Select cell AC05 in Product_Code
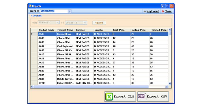This screenshot has height=107, width=202. [x=47, y=79]
